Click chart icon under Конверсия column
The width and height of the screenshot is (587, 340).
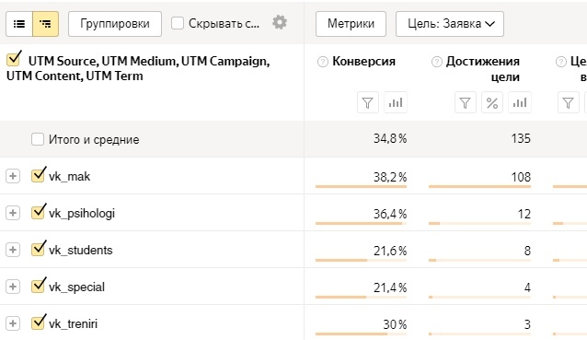coord(396,102)
